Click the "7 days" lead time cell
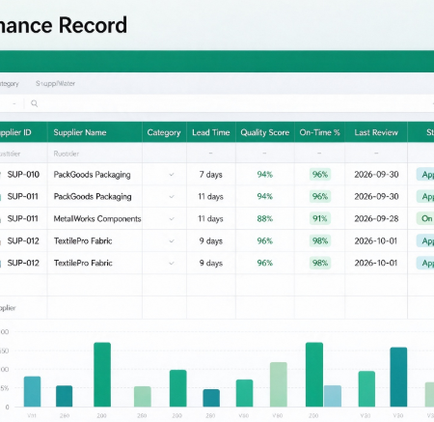Viewport: 434px width, 422px height. [x=211, y=175]
